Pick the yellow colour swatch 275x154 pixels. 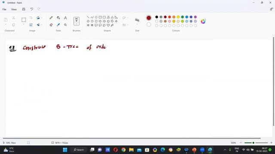(178, 17)
